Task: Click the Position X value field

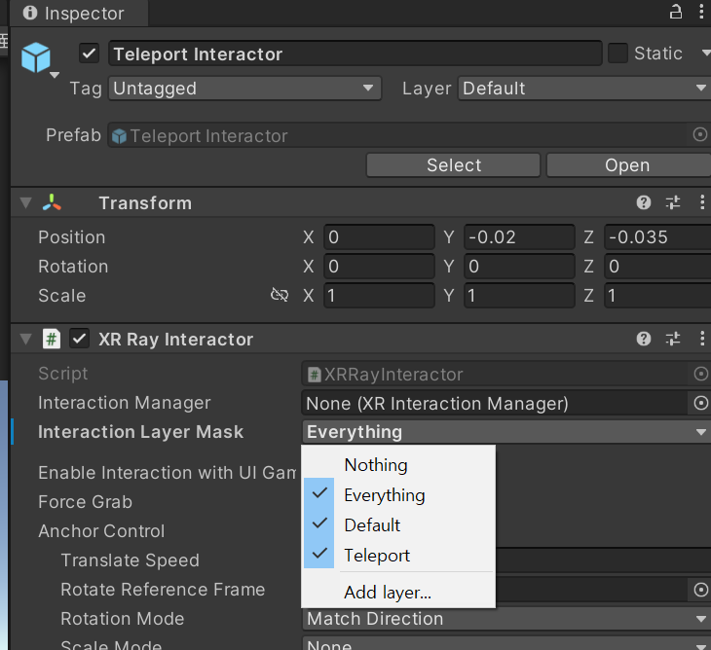Action: 379,236
